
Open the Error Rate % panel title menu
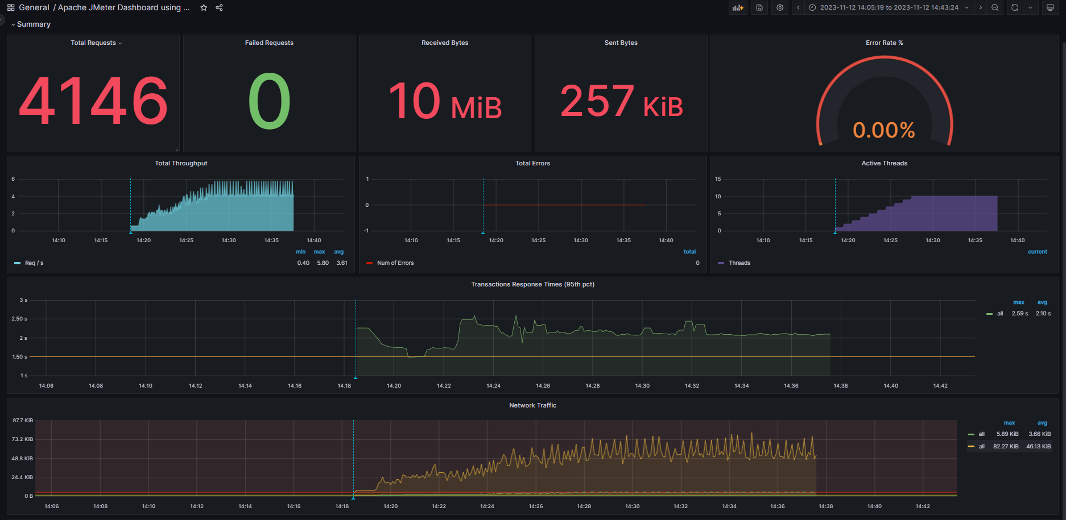(884, 43)
